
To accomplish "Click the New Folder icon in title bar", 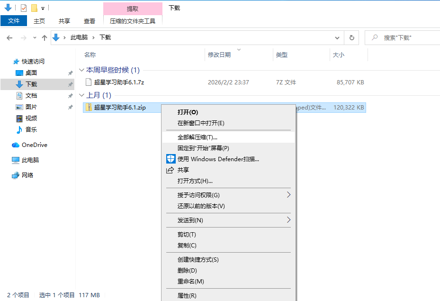I will coord(34,8).
